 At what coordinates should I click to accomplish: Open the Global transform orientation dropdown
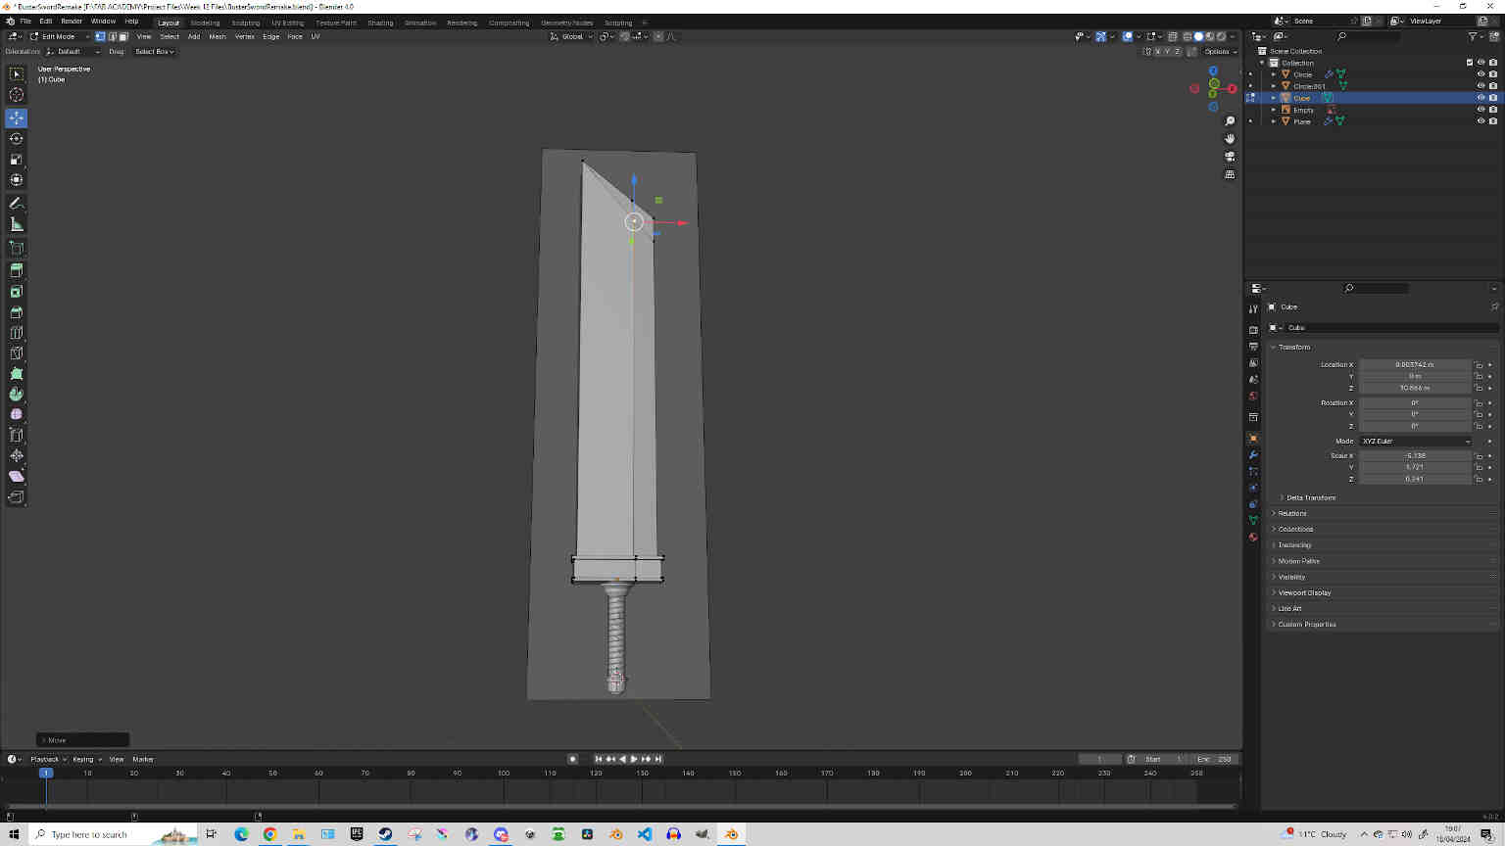pos(571,36)
